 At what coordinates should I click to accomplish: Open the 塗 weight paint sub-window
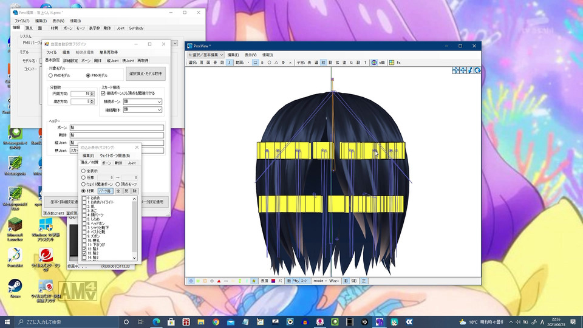click(344, 63)
